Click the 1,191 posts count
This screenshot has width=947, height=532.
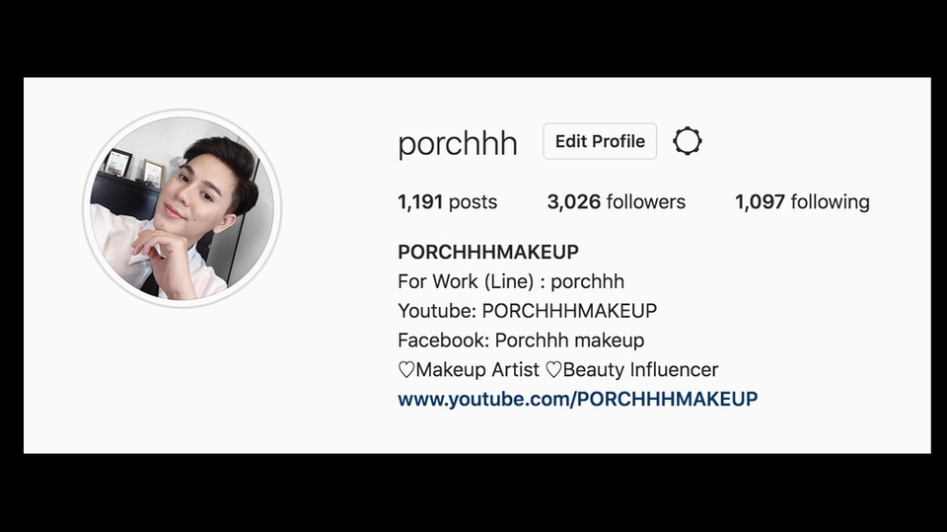click(x=448, y=202)
